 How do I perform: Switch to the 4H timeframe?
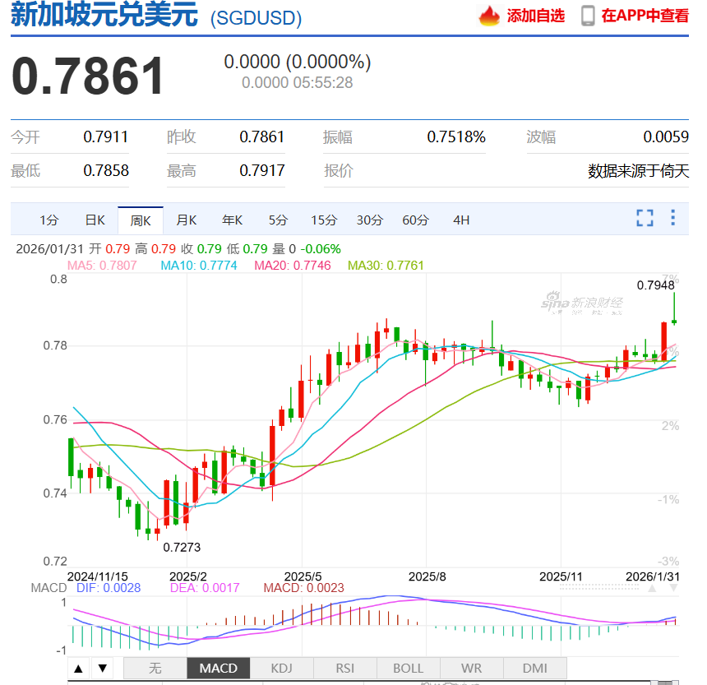tap(461, 220)
